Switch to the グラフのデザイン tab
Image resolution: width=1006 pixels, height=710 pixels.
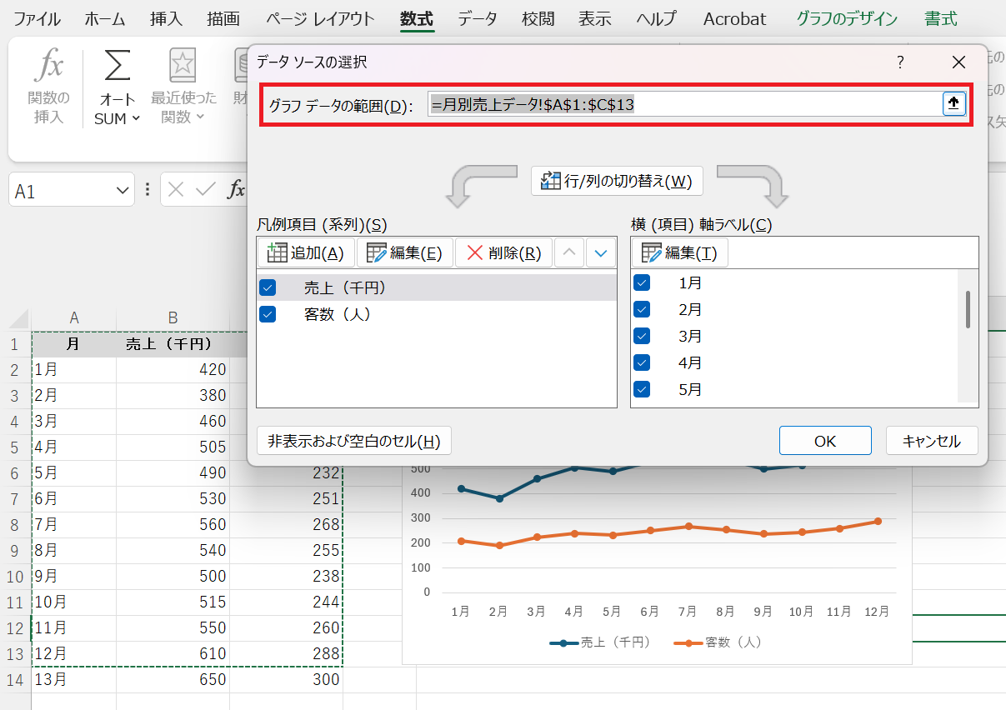(847, 18)
